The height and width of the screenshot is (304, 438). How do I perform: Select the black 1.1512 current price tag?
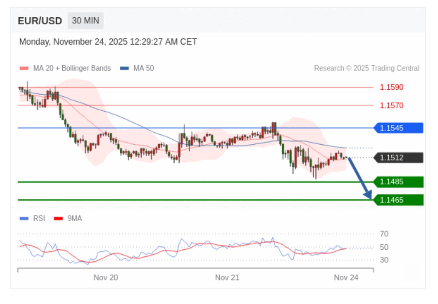click(x=398, y=157)
